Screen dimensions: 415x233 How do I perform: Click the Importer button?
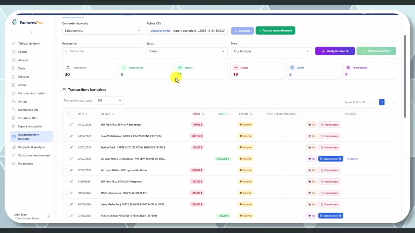coord(242,31)
